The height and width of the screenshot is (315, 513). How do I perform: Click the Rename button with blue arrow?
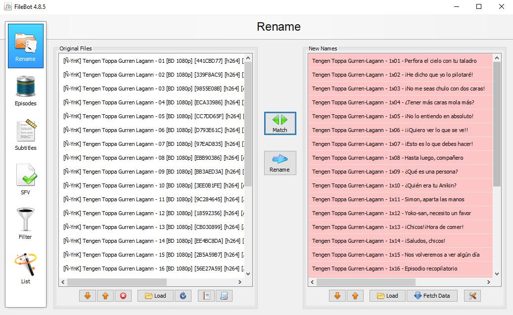[280, 163]
